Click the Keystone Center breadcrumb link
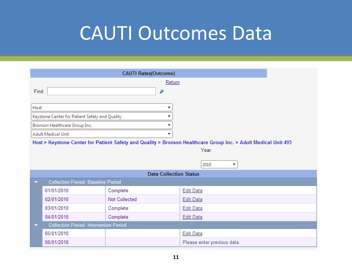This screenshot has height=264, width=352. coord(102,142)
